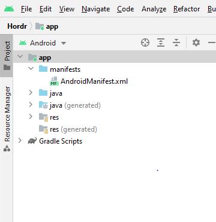Toggle the Project tool window tab
Viewport: 216px width, 222px height.
pyautogui.click(x=7, y=56)
